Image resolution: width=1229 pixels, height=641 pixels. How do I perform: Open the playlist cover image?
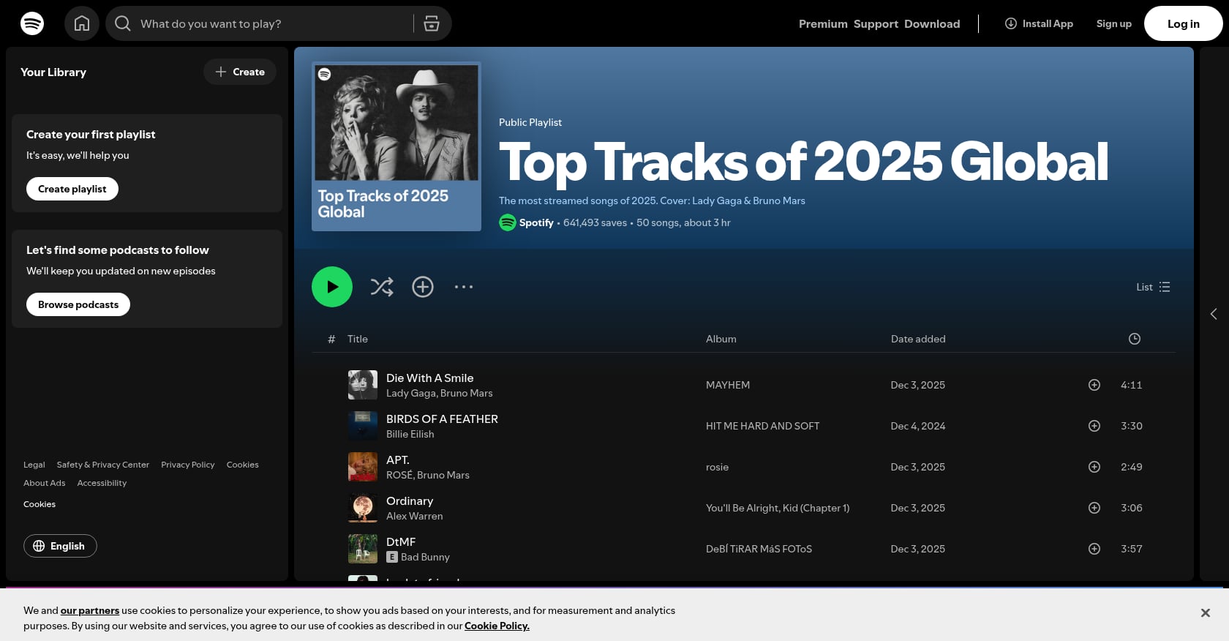point(396,146)
